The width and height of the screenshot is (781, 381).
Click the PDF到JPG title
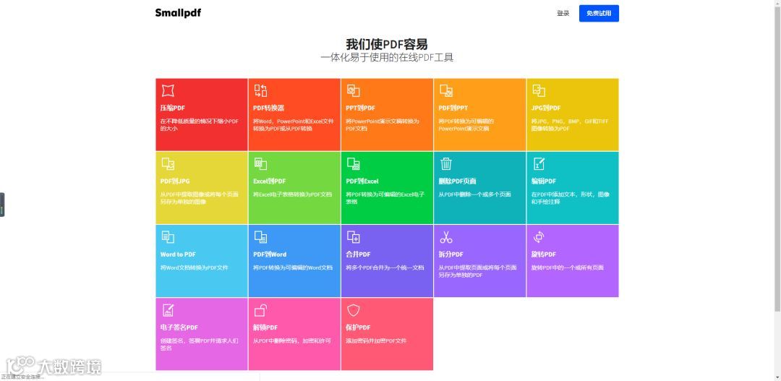coord(175,181)
